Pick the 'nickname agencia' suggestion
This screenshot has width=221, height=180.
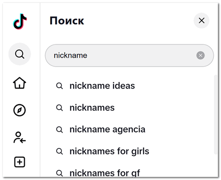tap(107, 129)
